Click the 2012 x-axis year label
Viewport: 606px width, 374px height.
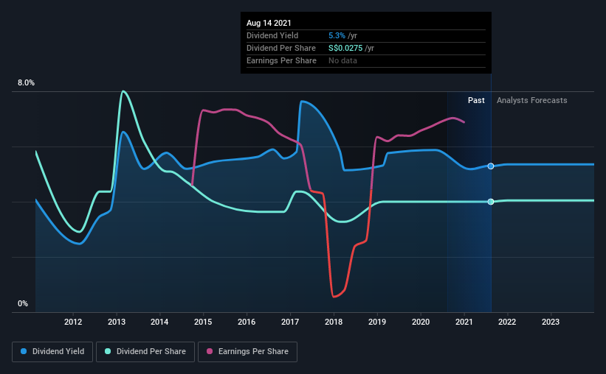73,322
